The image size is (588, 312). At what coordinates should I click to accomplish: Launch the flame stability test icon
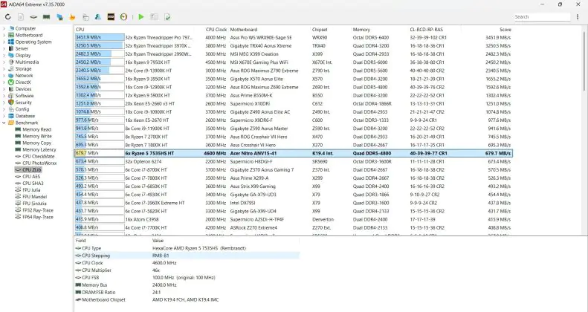point(72,17)
